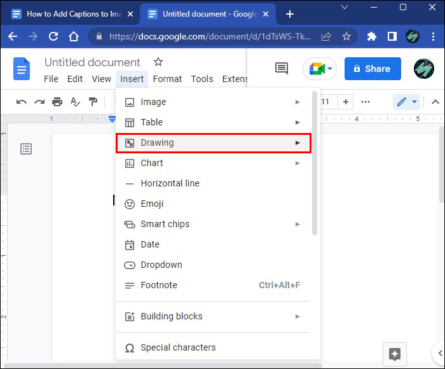Open the Google Meet call dropdown
The width and height of the screenshot is (445, 369).
[319, 69]
